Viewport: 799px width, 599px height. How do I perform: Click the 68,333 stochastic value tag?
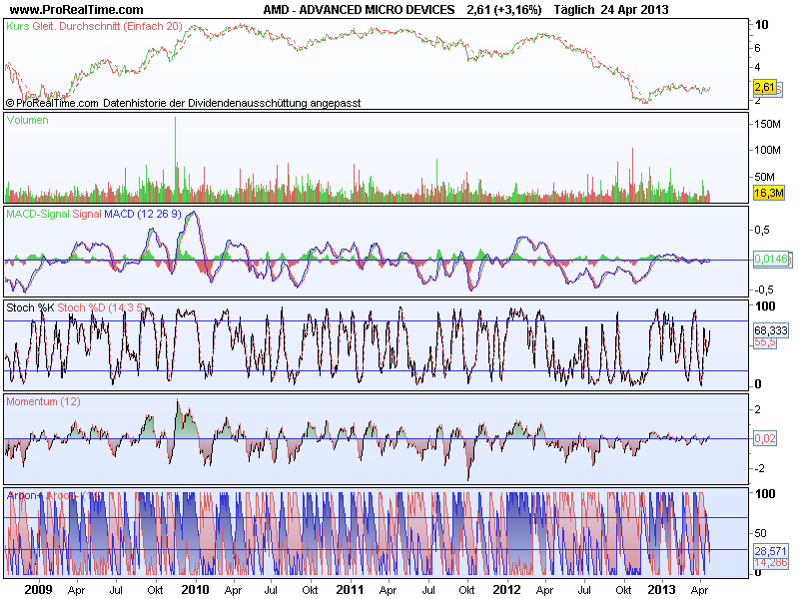point(771,330)
